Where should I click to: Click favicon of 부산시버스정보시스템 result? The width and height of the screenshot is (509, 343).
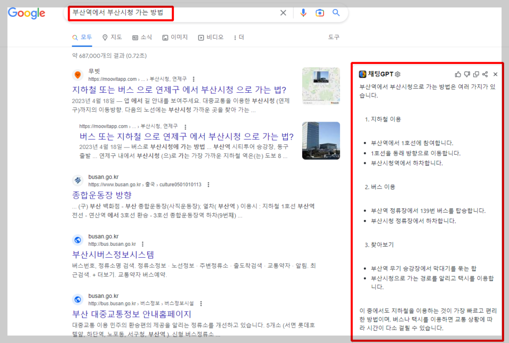click(x=78, y=240)
